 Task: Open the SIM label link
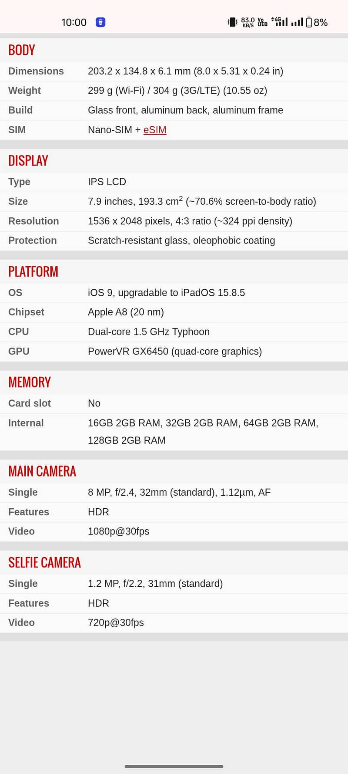(17, 130)
